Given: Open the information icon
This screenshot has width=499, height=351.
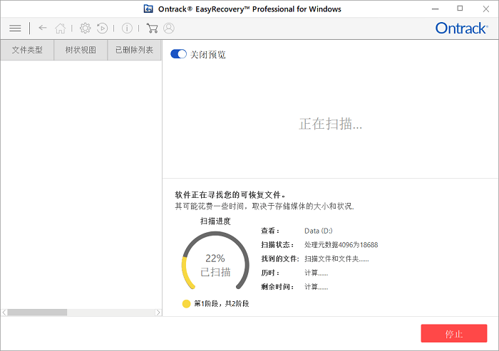Looking at the screenshot, I should tap(127, 28).
